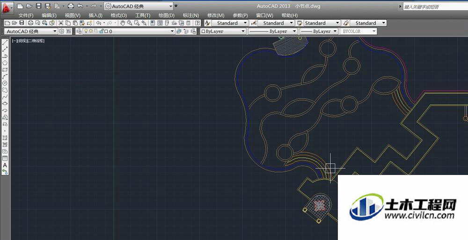468x240 pixels.
Task: Open the 视图(V) menu
Action: pyautogui.click(x=73, y=15)
